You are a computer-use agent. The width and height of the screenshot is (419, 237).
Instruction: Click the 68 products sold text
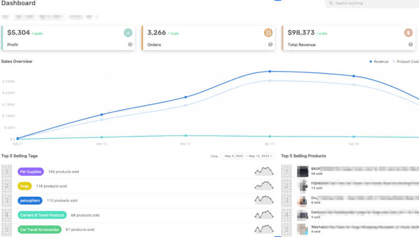tap(85, 215)
